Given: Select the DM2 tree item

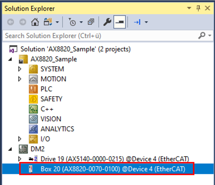Looking at the screenshot, I should coord(38,149).
